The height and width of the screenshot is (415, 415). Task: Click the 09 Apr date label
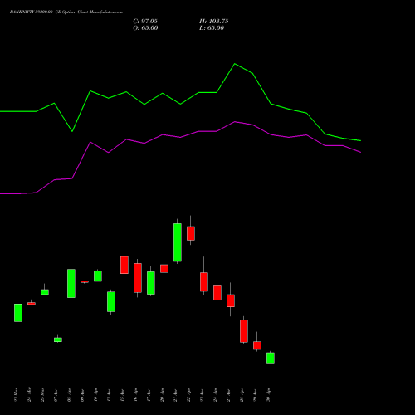(x=82, y=396)
